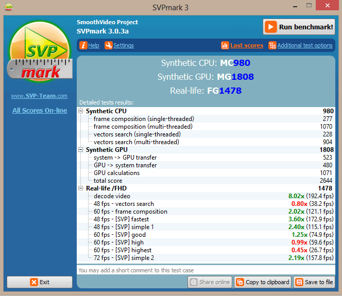
Task: Select frame composition (multi-threaded) row
Action: click(x=206, y=127)
